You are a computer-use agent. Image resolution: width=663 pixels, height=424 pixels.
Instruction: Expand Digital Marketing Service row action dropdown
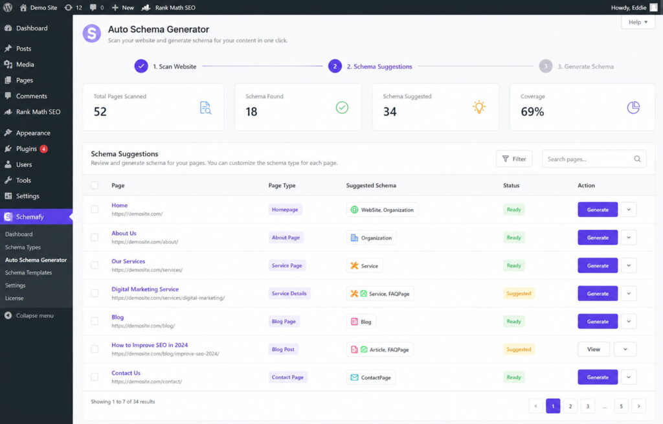click(629, 293)
